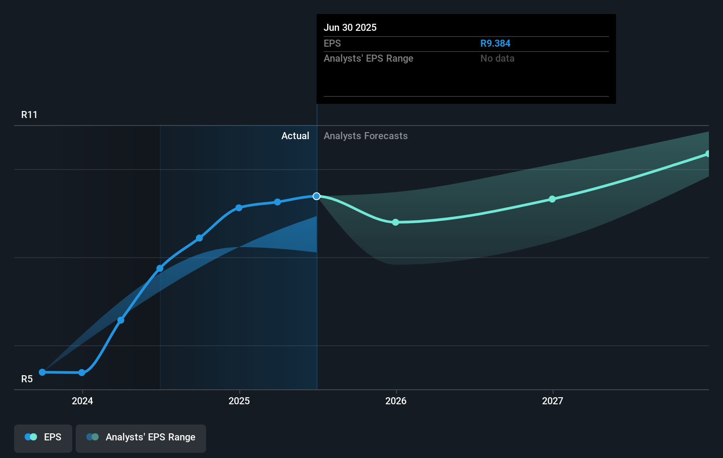Toggle the Analysts' EPS Range series visibility
723x458 pixels.
click(141, 438)
